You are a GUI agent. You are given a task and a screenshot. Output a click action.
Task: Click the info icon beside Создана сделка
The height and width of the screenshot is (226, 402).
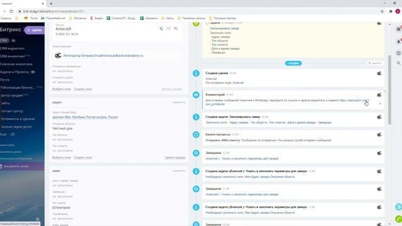pyautogui.click(x=196, y=73)
